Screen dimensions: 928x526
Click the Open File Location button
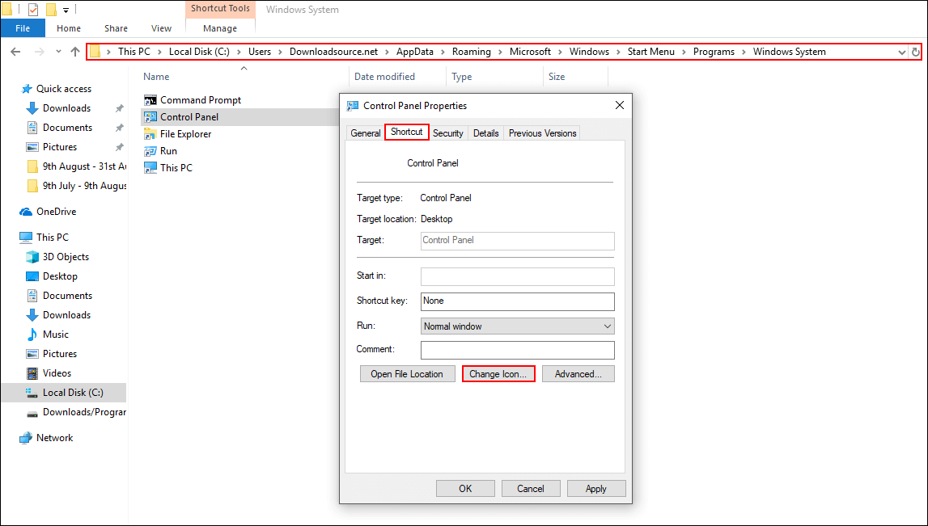[x=407, y=374]
